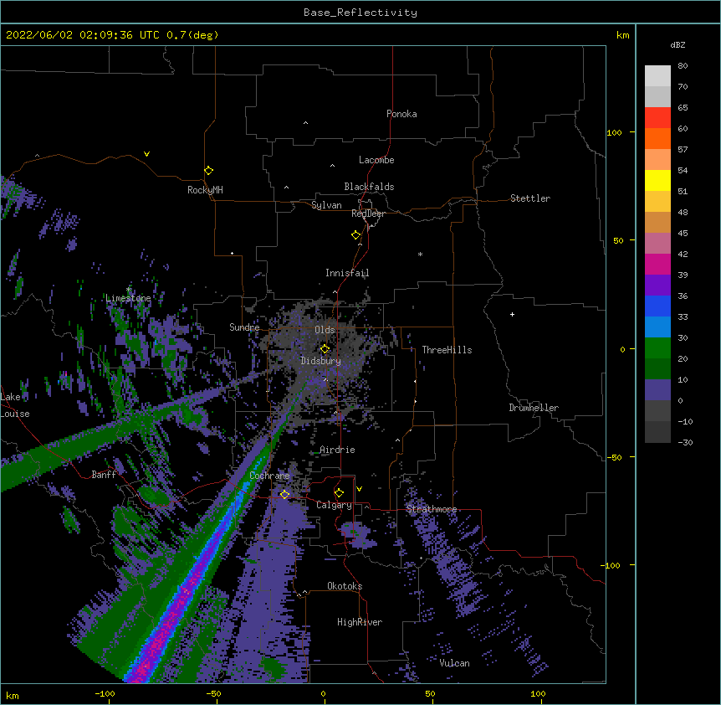Select the ThreeHills city label
This screenshot has width=721, height=705.
(x=447, y=350)
